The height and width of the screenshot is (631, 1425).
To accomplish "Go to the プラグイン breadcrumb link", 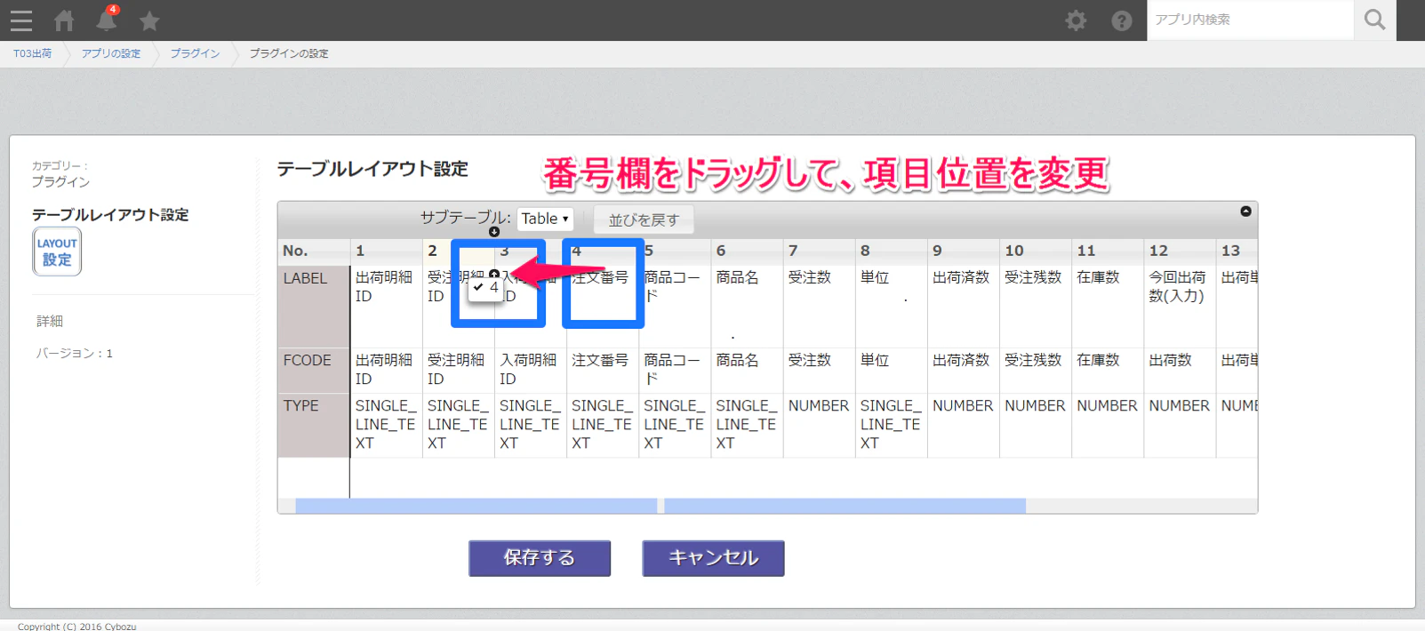I will click(x=195, y=53).
